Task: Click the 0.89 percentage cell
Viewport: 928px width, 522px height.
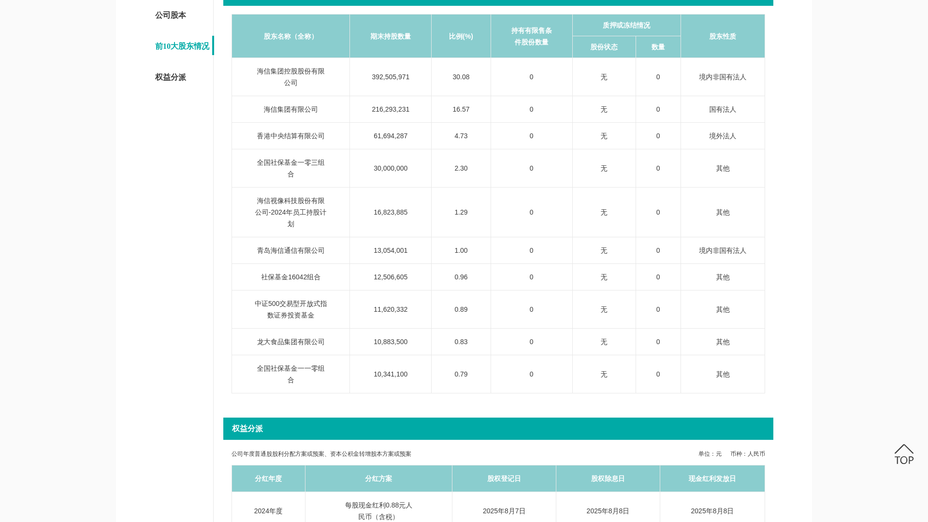Action: (x=461, y=309)
